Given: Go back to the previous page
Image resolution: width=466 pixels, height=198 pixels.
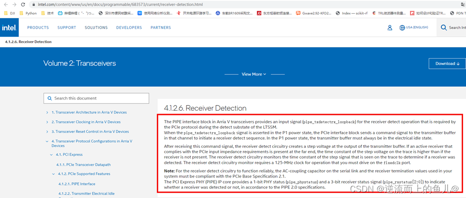Looking at the screenshot, I should (6, 5).
